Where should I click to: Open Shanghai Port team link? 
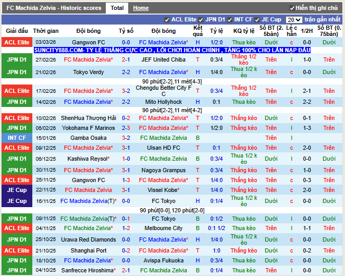click(89, 250)
